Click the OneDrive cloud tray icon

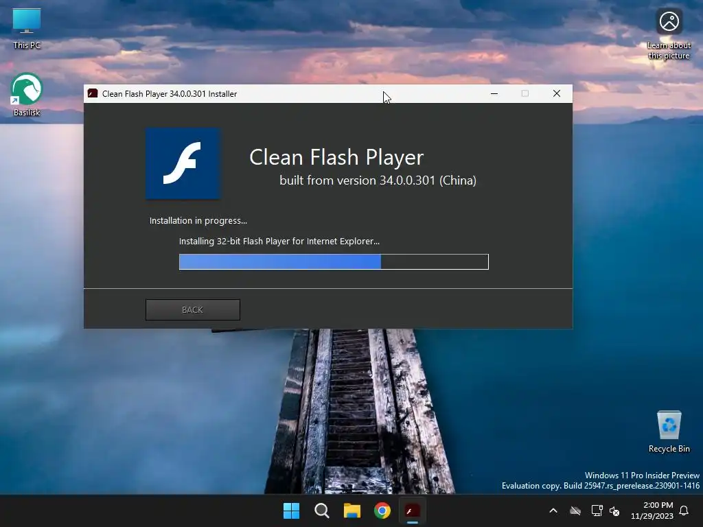tap(575, 511)
